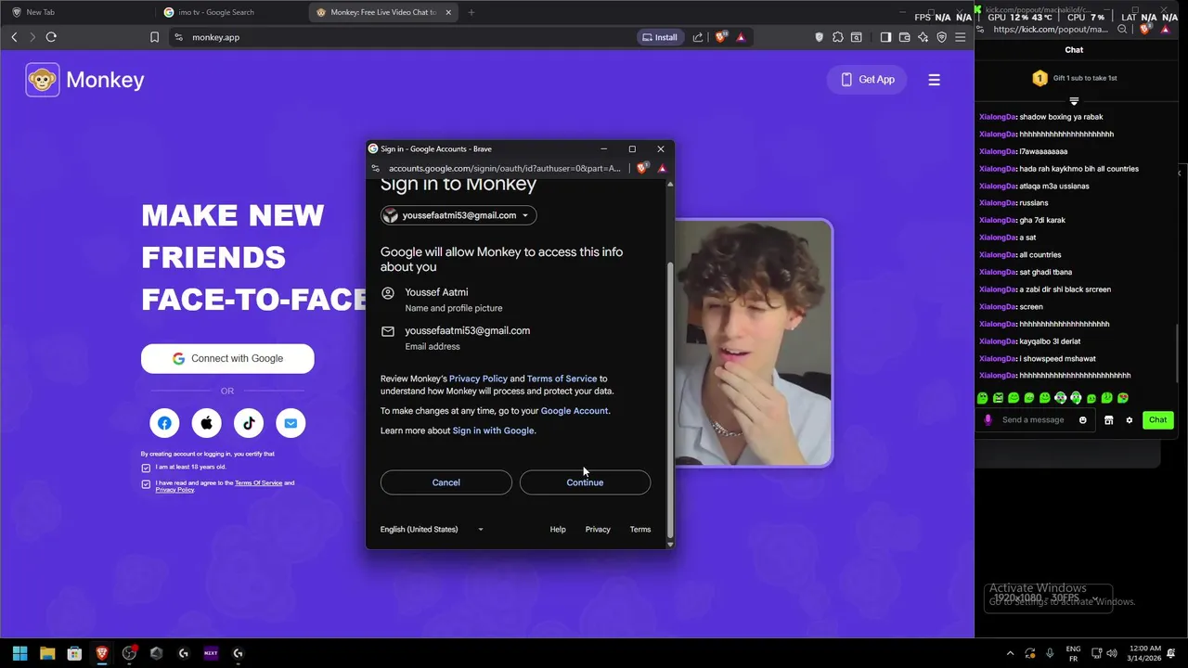Open Brave Leo AI sparkle icon
Image resolution: width=1188 pixels, height=668 pixels.
point(923,37)
